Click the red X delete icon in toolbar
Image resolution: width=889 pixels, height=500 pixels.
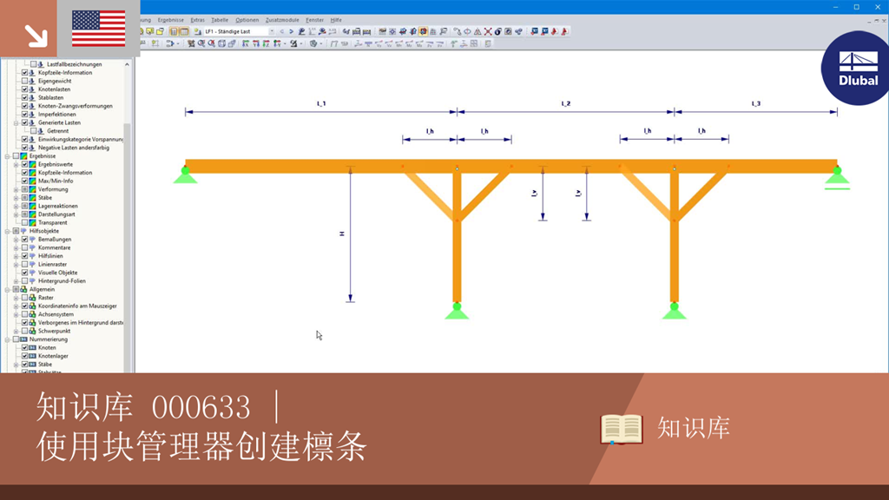pyautogui.click(x=488, y=32)
